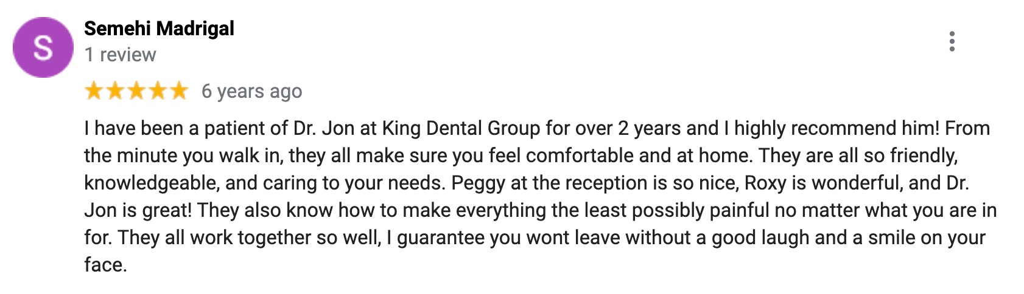This screenshot has height=294, width=1024.
Task: Open the three-dot more options menu
Action: 952,41
